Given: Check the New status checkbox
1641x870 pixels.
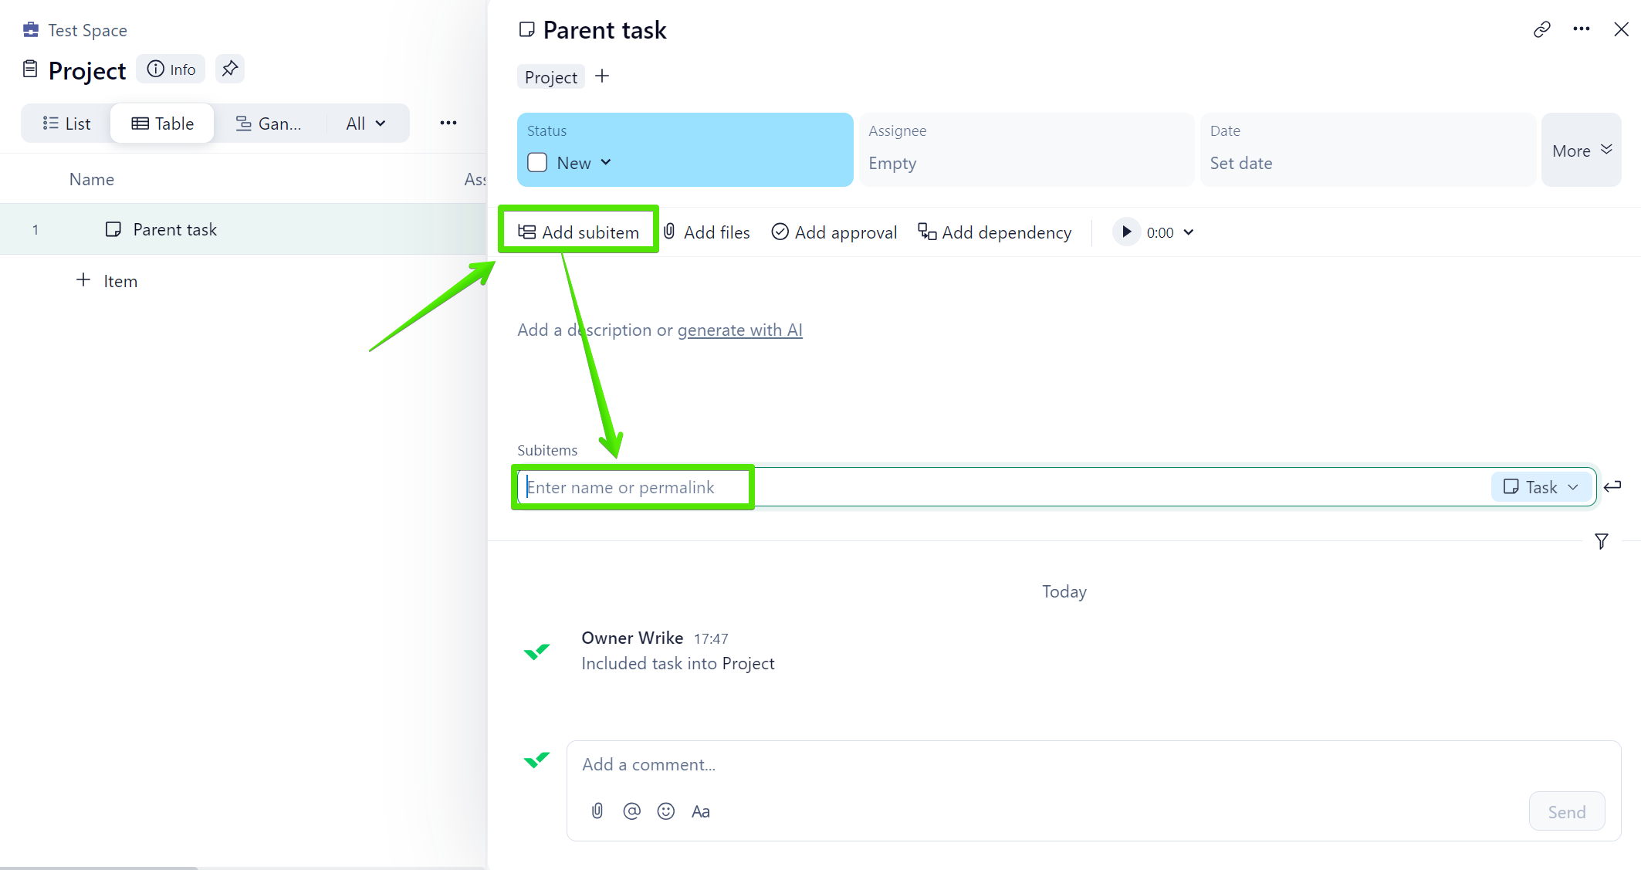Looking at the screenshot, I should click(537, 163).
